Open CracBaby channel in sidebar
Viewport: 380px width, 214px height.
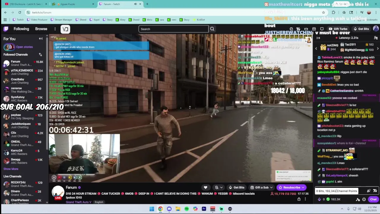[23, 81]
